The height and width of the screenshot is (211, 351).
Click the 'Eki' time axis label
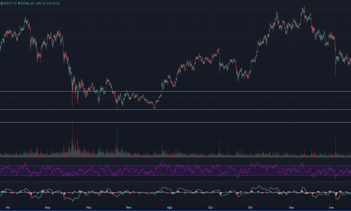(250, 207)
